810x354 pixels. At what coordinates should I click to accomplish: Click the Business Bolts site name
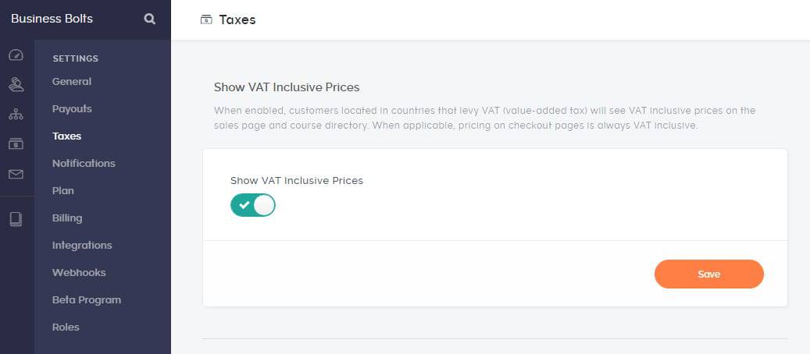point(52,19)
